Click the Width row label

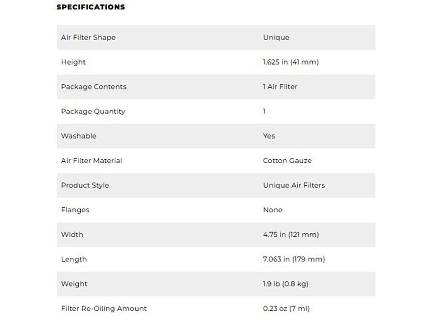point(72,235)
